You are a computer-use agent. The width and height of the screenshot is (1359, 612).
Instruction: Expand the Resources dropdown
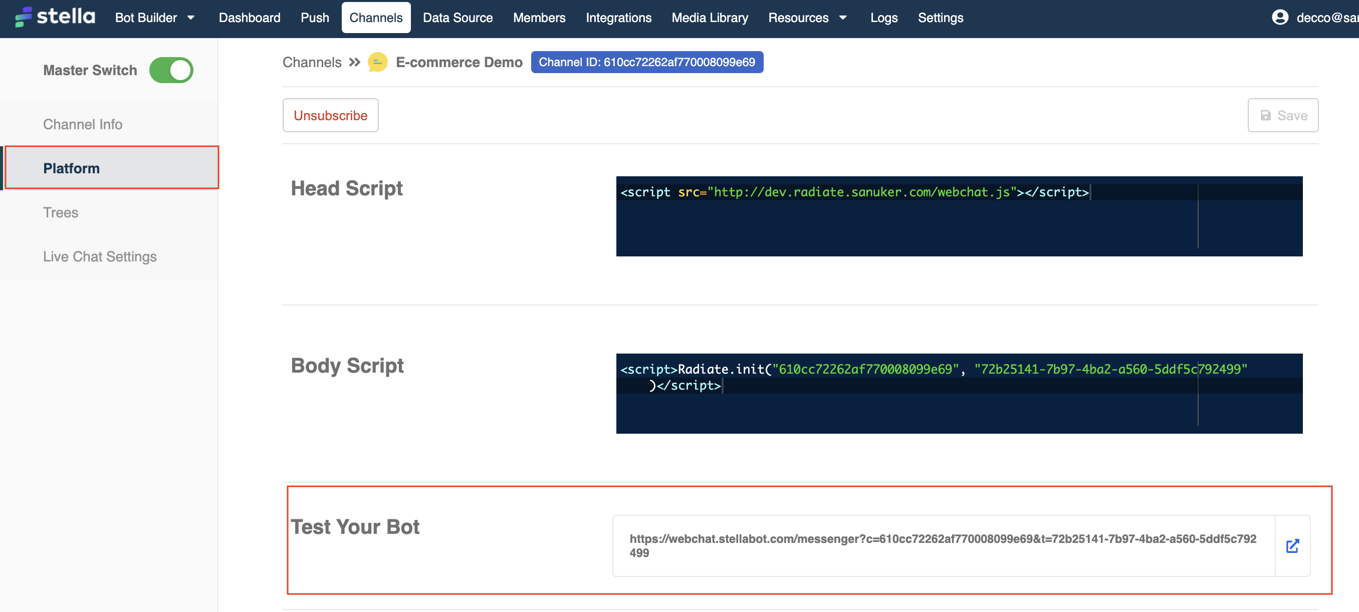coord(807,18)
